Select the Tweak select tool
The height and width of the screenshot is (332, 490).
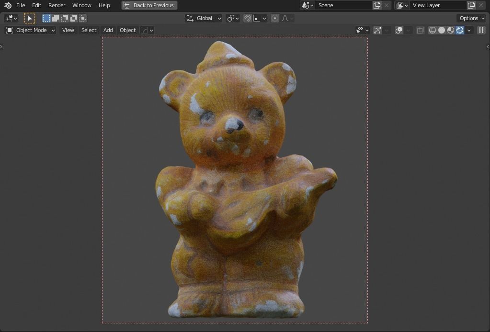coord(30,18)
